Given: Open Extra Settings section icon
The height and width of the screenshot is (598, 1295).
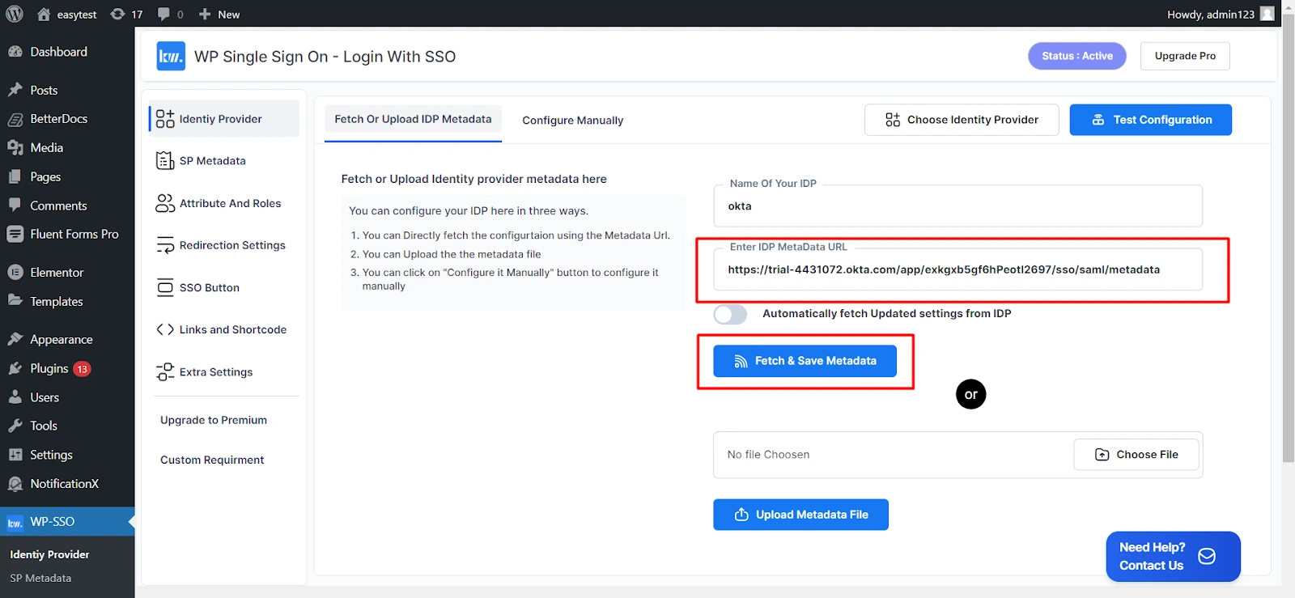Looking at the screenshot, I should (165, 371).
